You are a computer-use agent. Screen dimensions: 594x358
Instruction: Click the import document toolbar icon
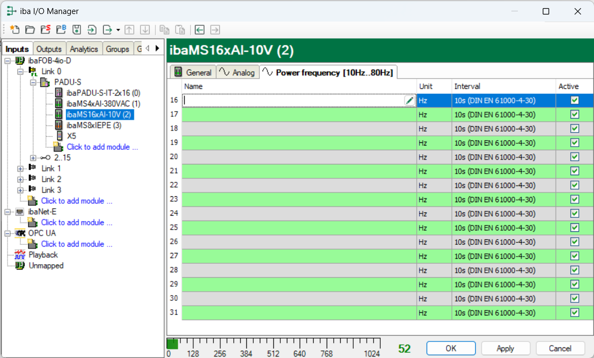[92, 30]
